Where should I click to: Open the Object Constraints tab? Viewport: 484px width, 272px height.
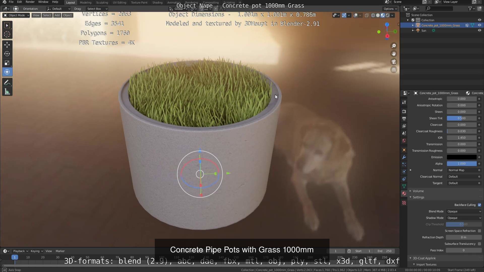pos(404,179)
